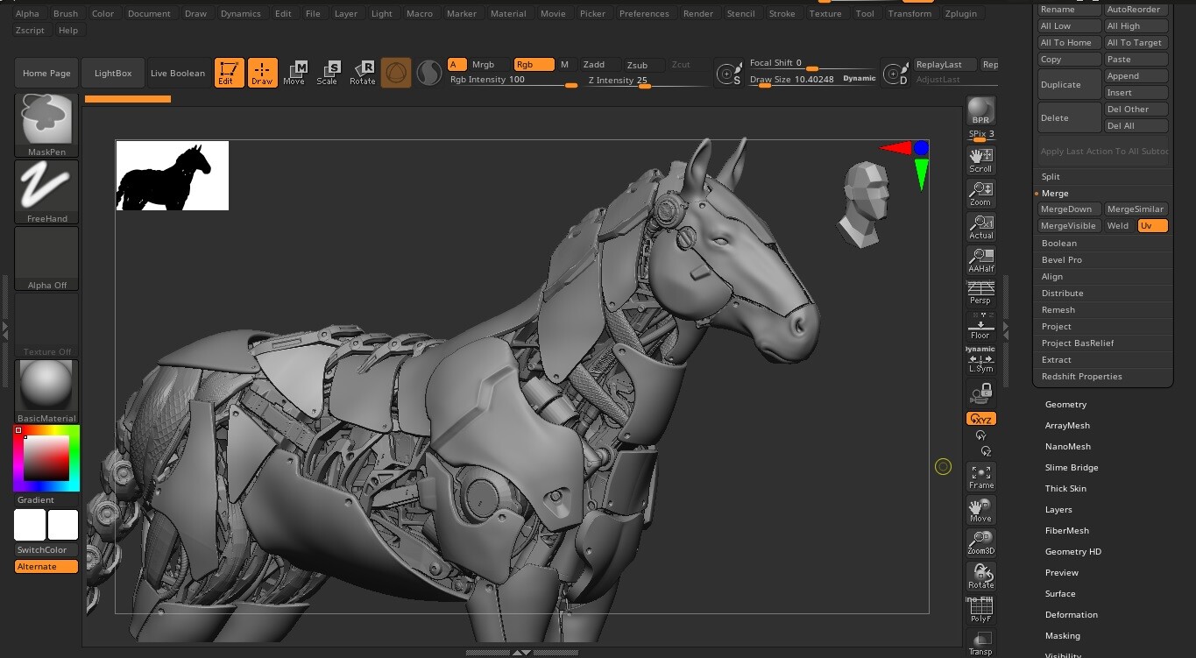Set view to Actual size
This screenshot has height=658, width=1196.
coord(980,227)
